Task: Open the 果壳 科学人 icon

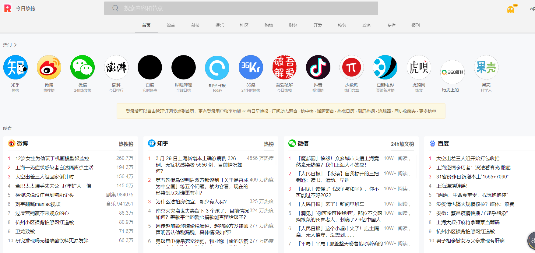Action: point(486,67)
